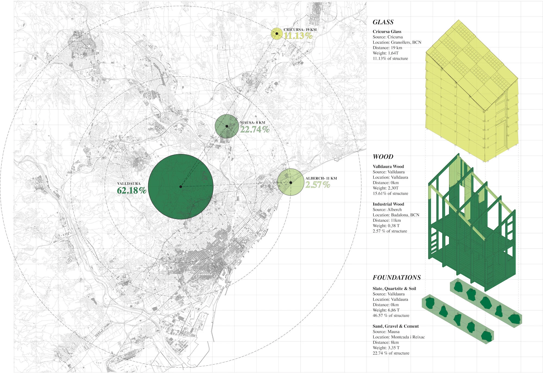The image size is (543, 373).
Task: Click the 22.74% percentage label
Action: tap(255, 129)
